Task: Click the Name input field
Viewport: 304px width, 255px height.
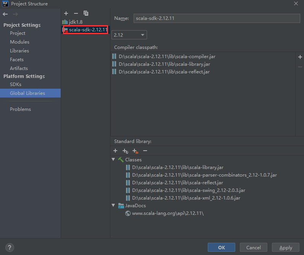Action: pyautogui.click(x=217, y=18)
